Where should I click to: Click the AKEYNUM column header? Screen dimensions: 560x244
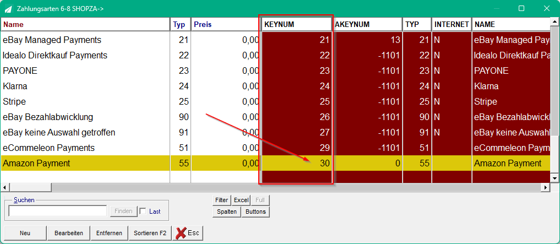click(x=368, y=24)
